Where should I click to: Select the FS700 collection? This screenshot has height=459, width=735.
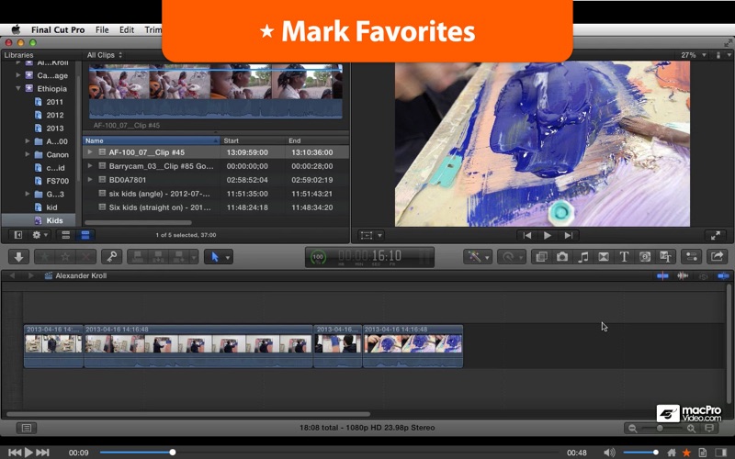57,181
